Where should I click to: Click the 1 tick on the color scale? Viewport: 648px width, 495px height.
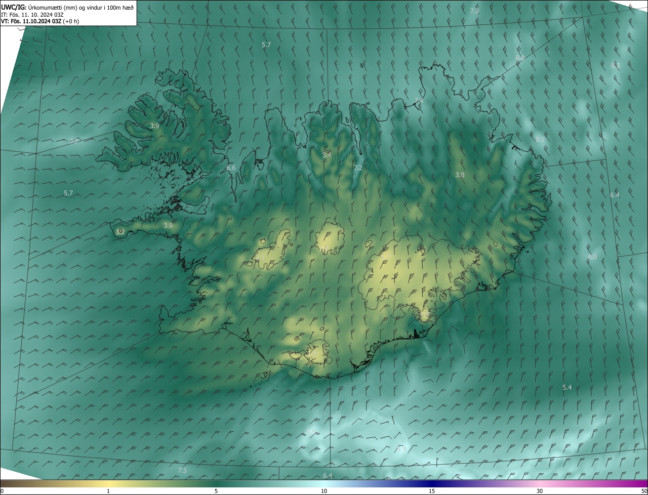pyautogui.click(x=108, y=491)
